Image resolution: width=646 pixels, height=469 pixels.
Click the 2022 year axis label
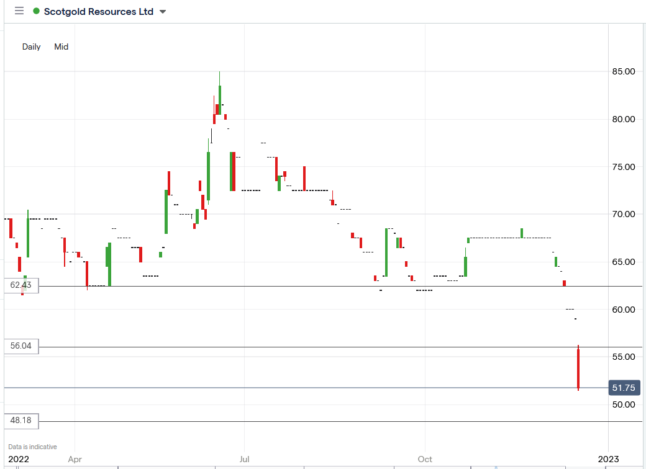(19, 459)
